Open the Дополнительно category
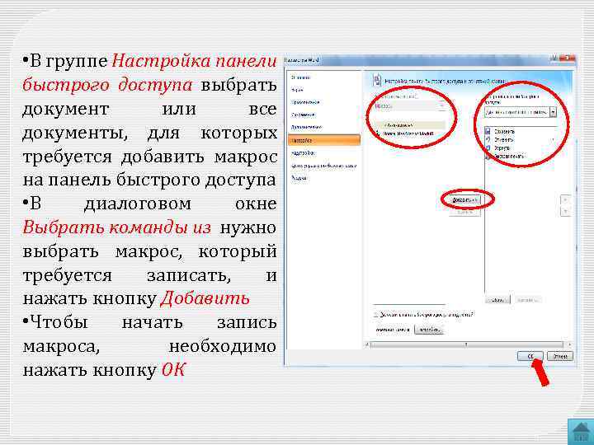 [306, 127]
